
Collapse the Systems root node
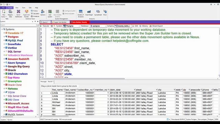[x=2, y=29]
